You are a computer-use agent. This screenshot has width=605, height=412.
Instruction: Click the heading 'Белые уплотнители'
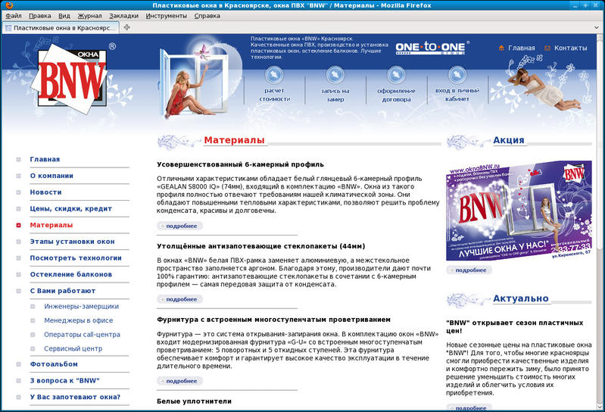pos(194,401)
